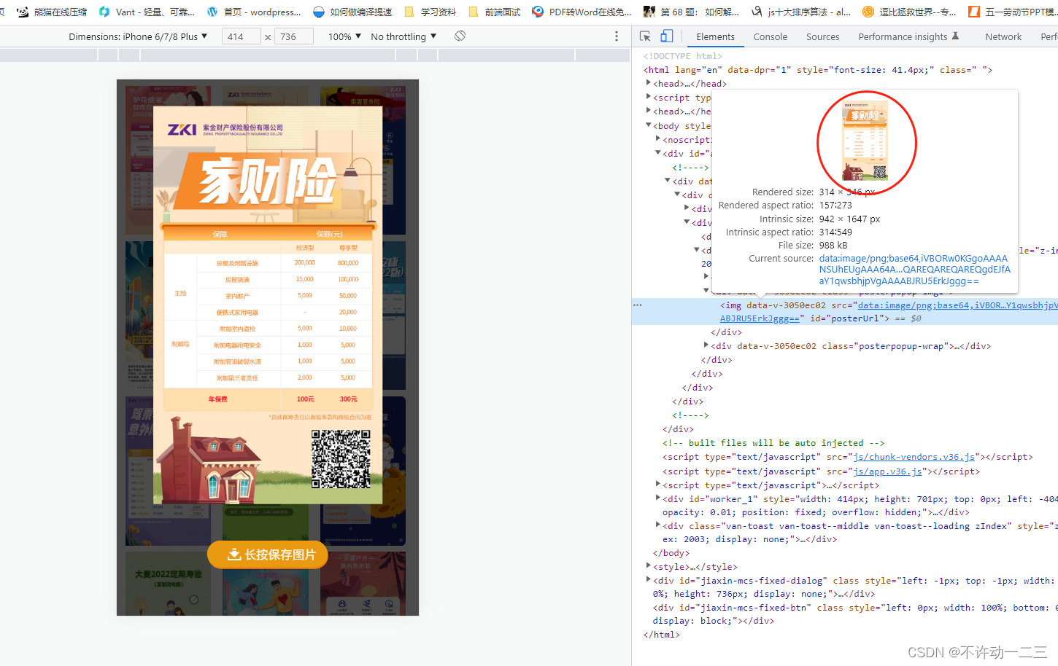Image resolution: width=1058 pixels, height=666 pixels.
Task: Open the 首页 - wordpress bookmark
Action: click(253, 12)
